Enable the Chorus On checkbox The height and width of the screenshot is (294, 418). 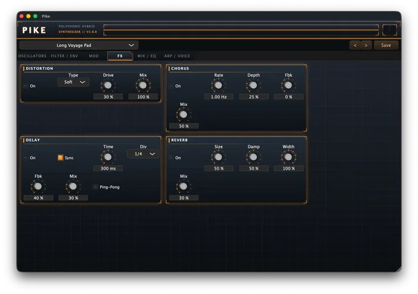click(x=171, y=86)
